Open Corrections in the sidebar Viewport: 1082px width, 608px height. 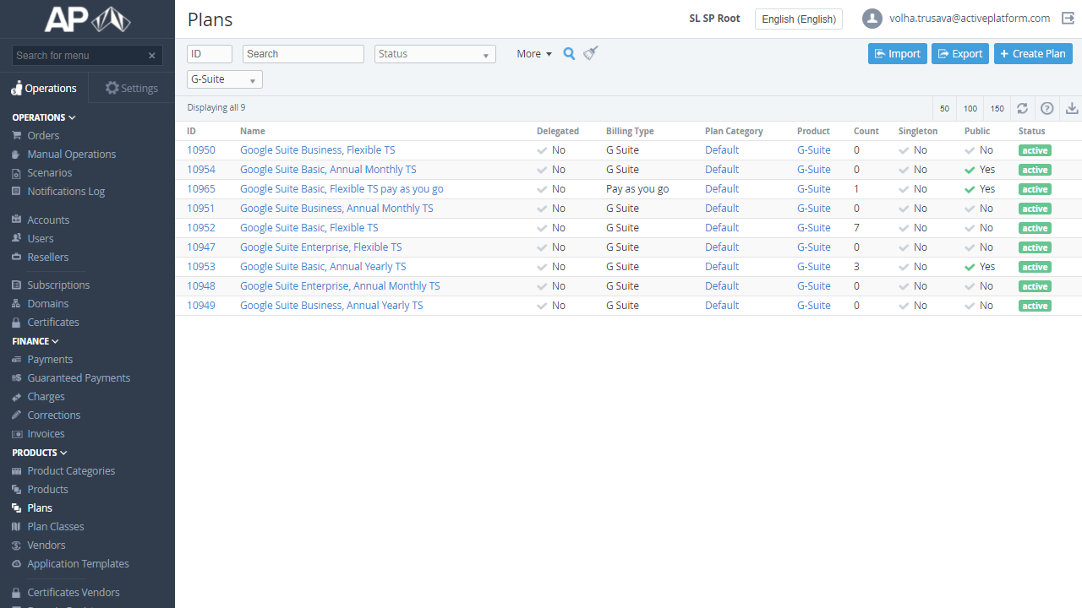(x=54, y=415)
